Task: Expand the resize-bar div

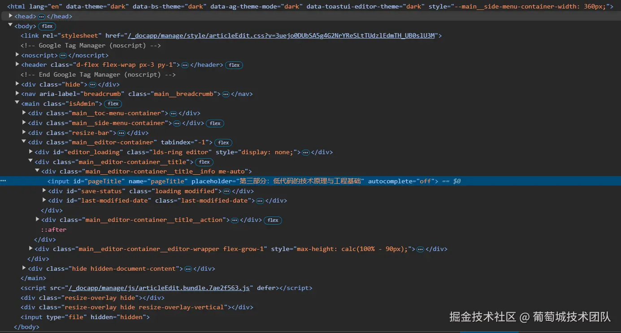Action: click(24, 133)
